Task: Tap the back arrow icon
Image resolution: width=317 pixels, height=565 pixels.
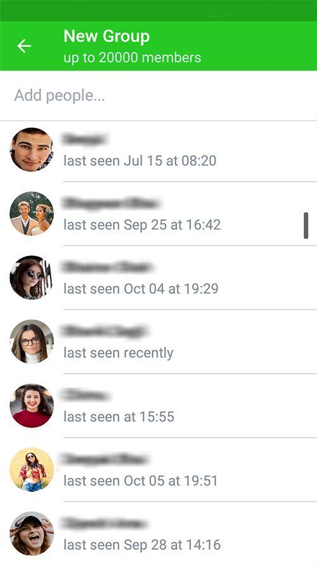Action: coord(24,46)
